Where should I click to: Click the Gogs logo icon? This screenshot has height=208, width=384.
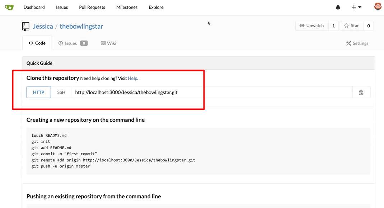[9, 7]
